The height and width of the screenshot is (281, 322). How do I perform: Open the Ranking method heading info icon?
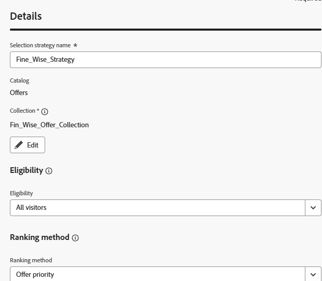pos(75,238)
